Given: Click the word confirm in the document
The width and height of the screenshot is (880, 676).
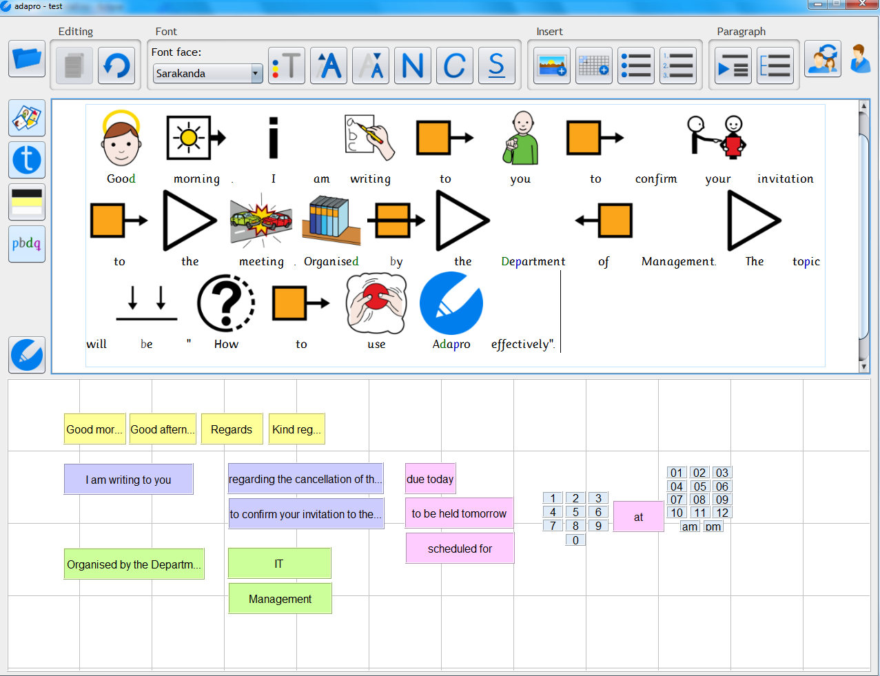Looking at the screenshot, I should [x=656, y=179].
